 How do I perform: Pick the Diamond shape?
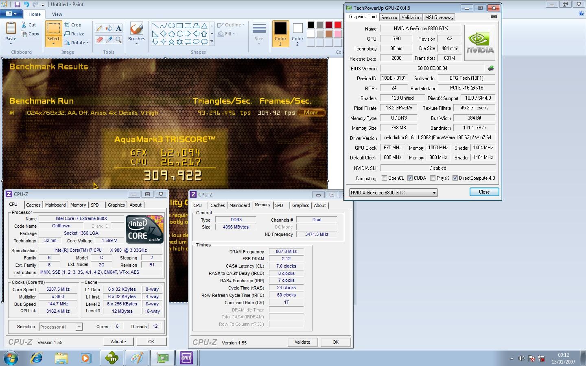pyautogui.click(x=164, y=33)
